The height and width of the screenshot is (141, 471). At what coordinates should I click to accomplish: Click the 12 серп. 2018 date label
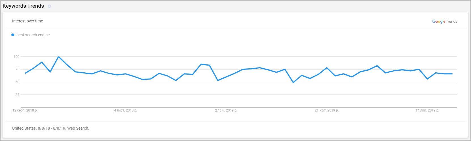pos(25,110)
